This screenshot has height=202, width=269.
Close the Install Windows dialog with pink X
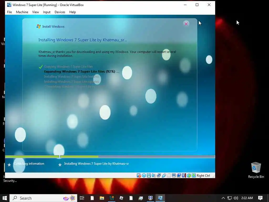[186, 24]
